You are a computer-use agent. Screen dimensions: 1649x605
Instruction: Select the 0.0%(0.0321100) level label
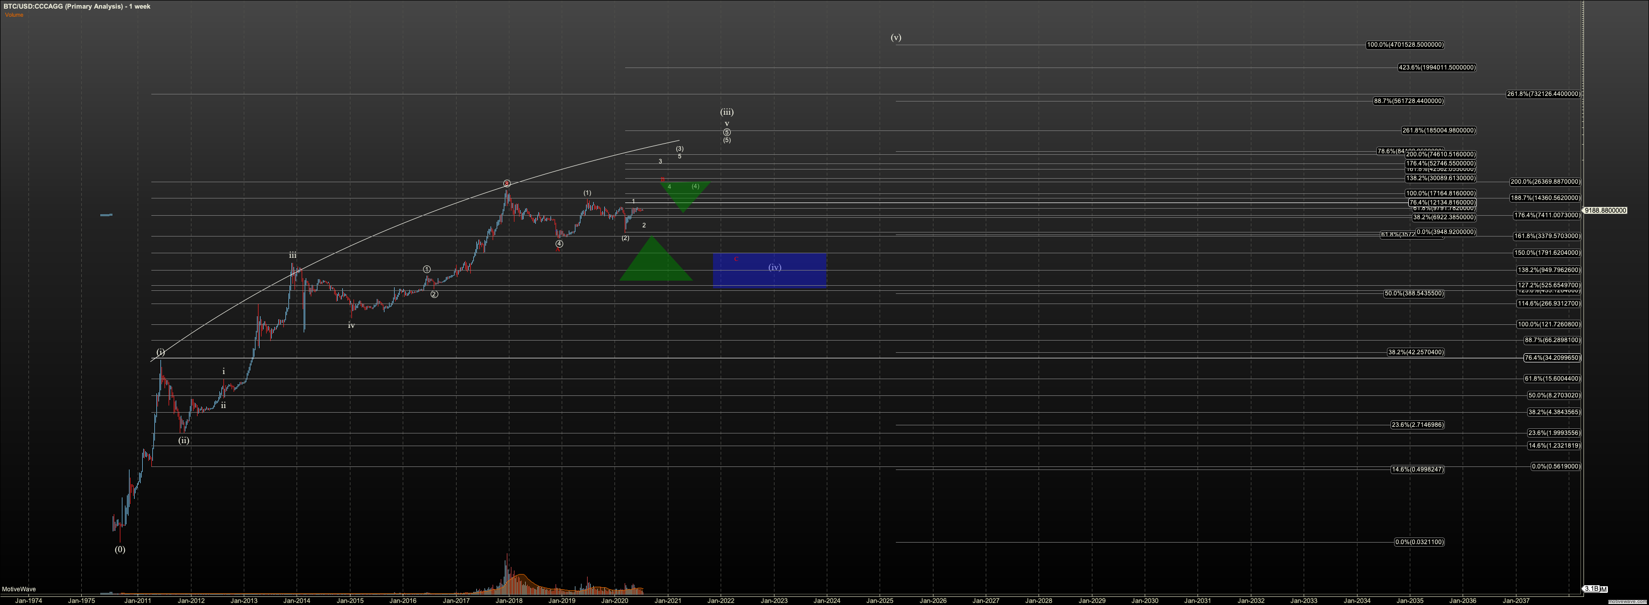click(1419, 542)
